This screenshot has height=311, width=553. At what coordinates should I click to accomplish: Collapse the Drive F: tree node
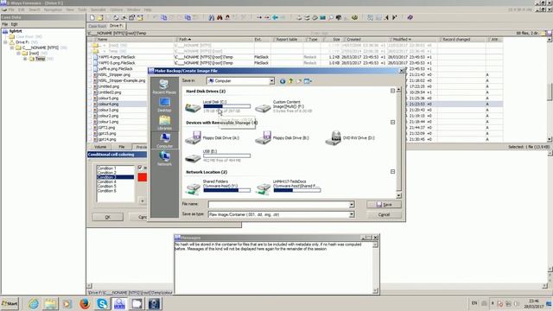coord(6,42)
